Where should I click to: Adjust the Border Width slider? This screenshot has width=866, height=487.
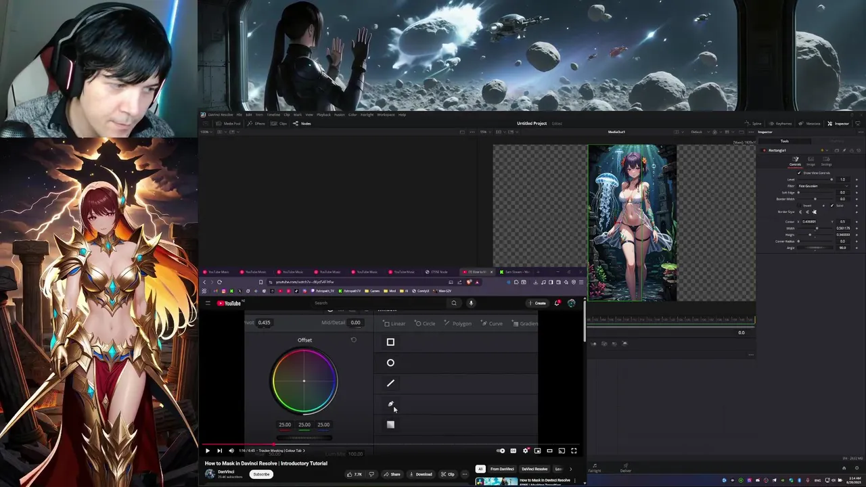tap(815, 199)
